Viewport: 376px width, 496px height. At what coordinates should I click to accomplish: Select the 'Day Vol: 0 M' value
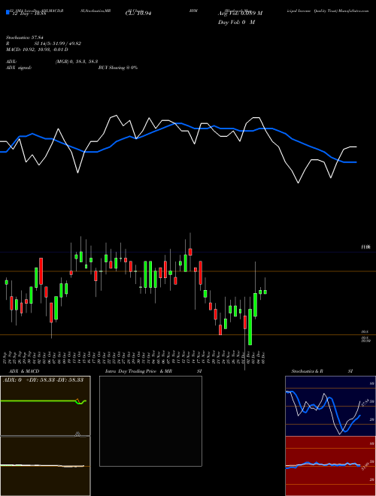pyautogui.click(x=236, y=23)
